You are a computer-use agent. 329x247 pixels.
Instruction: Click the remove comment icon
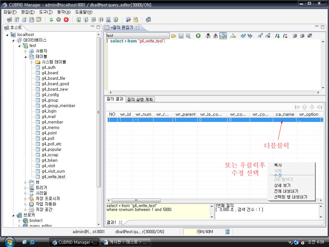[285, 36]
